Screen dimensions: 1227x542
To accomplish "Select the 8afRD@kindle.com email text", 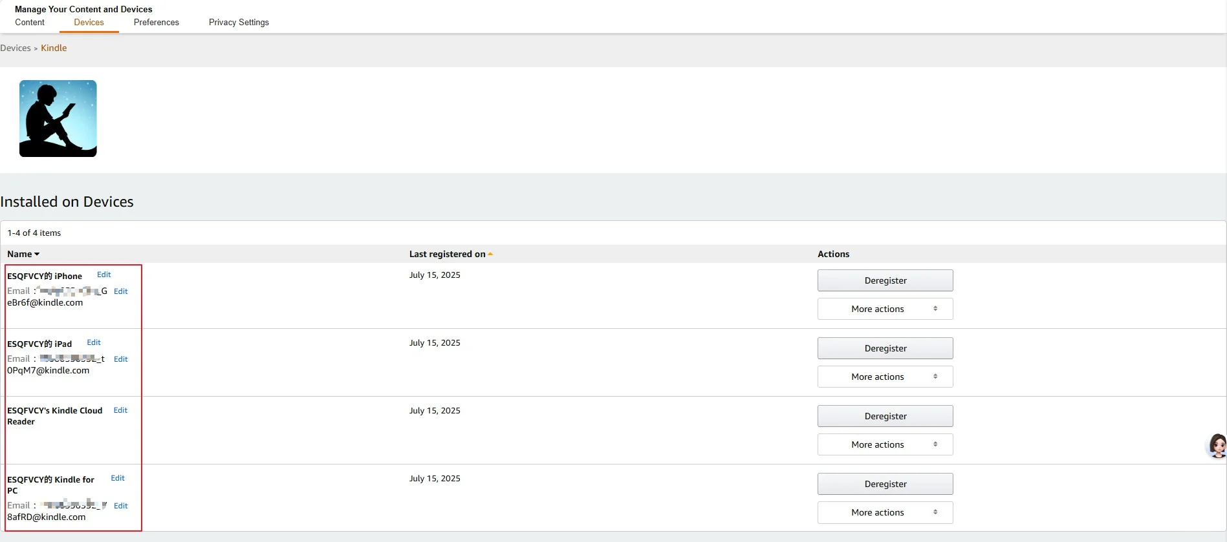I will [x=47, y=517].
